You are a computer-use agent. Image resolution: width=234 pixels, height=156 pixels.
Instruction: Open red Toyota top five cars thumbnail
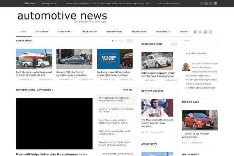pyautogui.click(x=200, y=121)
